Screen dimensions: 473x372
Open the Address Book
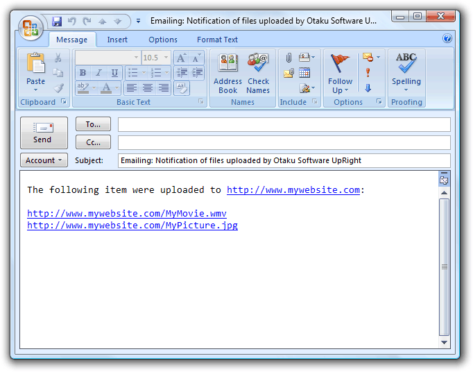(227, 74)
